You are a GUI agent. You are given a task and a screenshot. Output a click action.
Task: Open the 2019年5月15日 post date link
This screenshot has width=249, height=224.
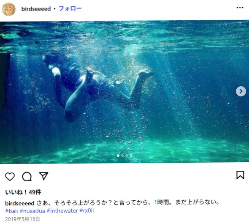pyautogui.click(x=22, y=219)
